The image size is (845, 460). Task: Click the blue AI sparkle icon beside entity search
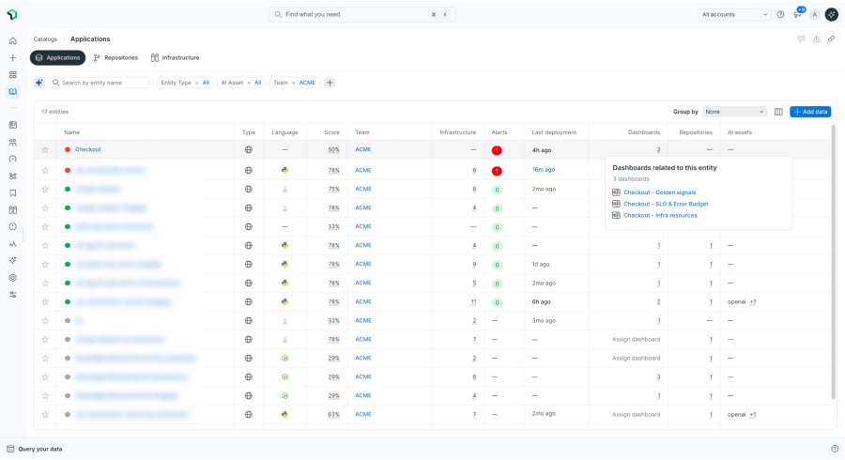click(38, 83)
